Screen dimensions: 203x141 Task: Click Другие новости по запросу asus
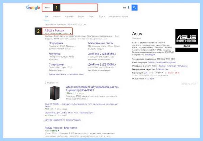62,120
